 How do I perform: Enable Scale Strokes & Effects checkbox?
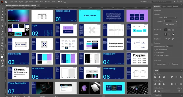[x=155, y=55]
